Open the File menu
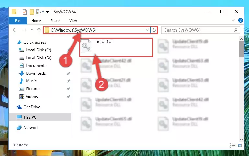249x156 pixels. [x=17, y=21]
